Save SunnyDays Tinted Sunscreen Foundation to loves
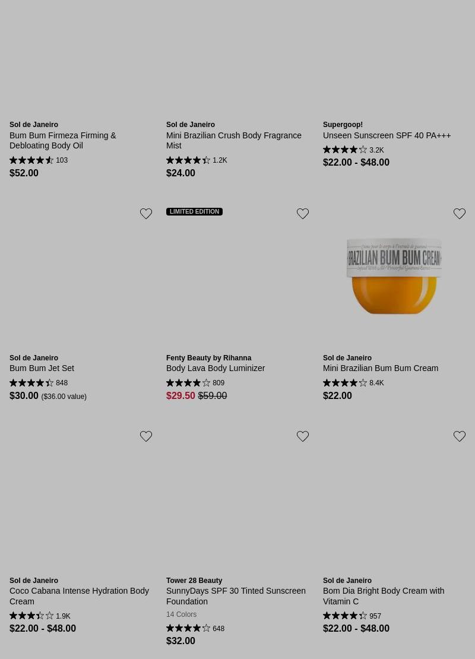 tap(303, 436)
